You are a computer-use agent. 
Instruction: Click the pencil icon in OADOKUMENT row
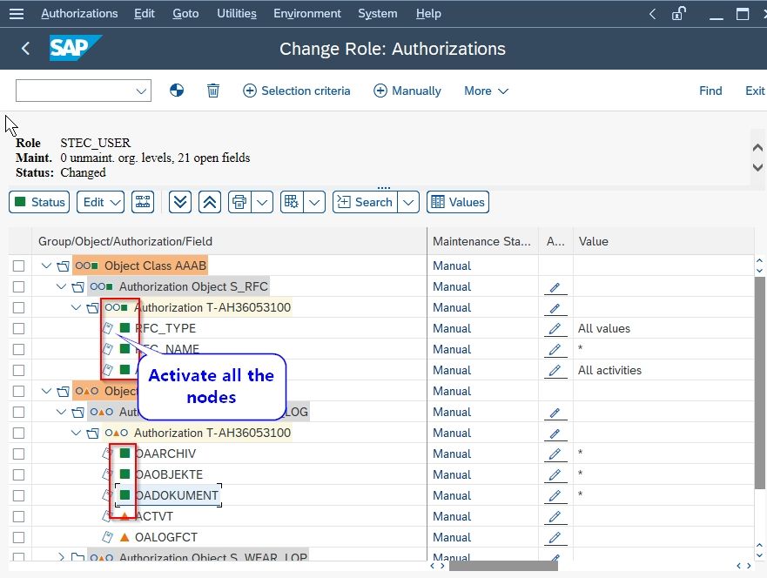(x=555, y=496)
